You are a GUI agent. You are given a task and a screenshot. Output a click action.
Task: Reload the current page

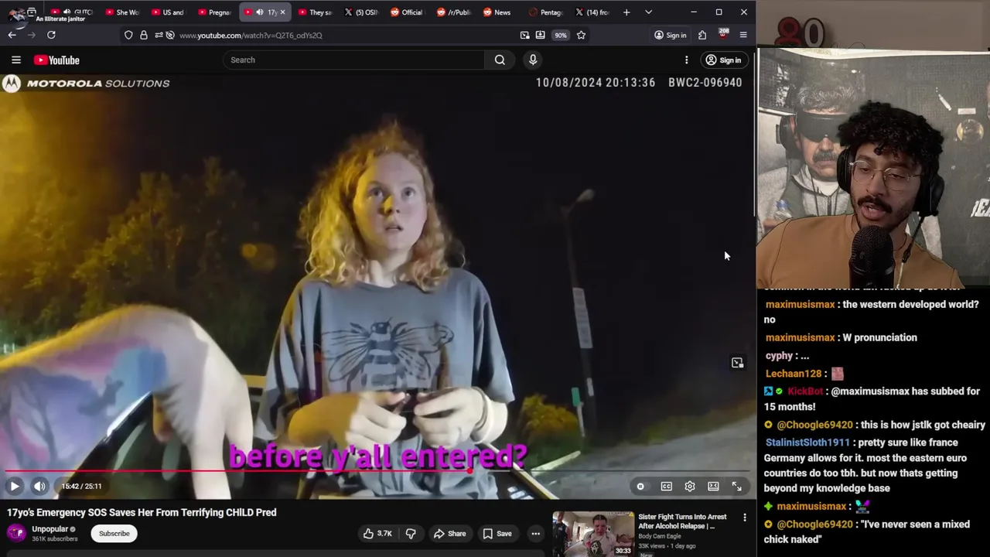point(51,35)
